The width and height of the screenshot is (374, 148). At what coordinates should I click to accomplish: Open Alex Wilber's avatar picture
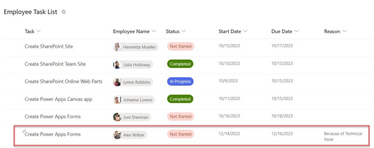pos(117,135)
